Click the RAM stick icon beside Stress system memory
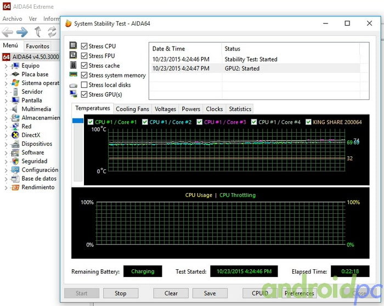 (73, 74)
